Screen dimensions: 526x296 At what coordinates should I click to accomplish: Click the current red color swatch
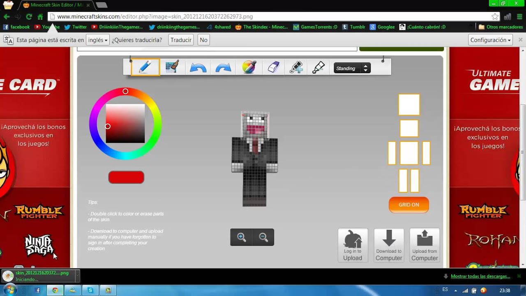click(126, 177)
